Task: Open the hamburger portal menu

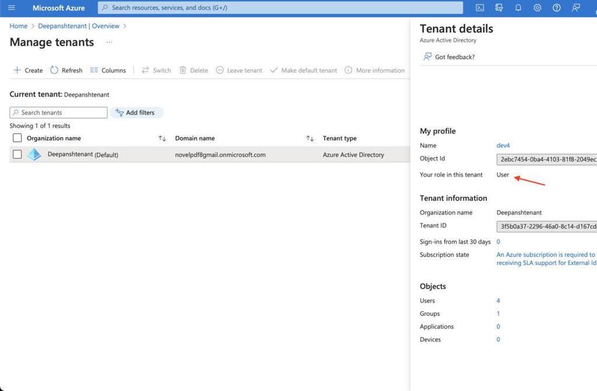Action: pos(12,8)
